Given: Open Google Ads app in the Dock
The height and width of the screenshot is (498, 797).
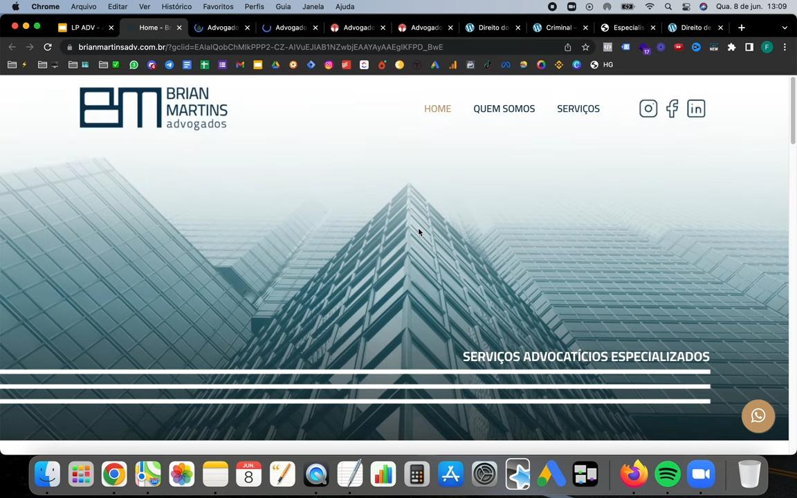Looking at the screenshot, I should 551,474.
